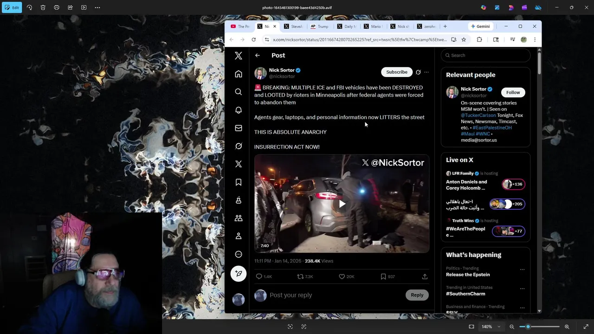Open #SouthernCharm trending topic
594x334 pixels.
pos(465,294)
